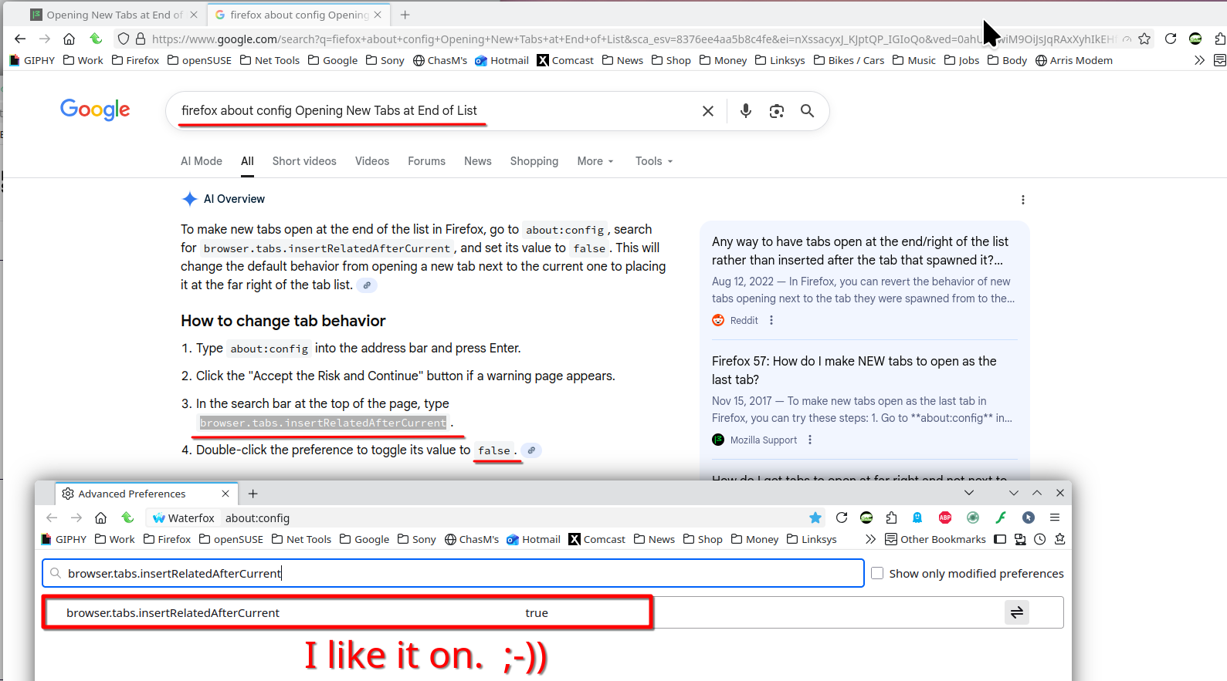Show the list-all-tabs dropdown in Waterfox
This screenshot has width=1227, height=681.
tap(969, 493)
